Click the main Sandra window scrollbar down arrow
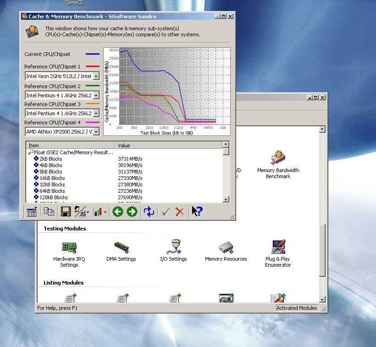 (x=322, y=299)
